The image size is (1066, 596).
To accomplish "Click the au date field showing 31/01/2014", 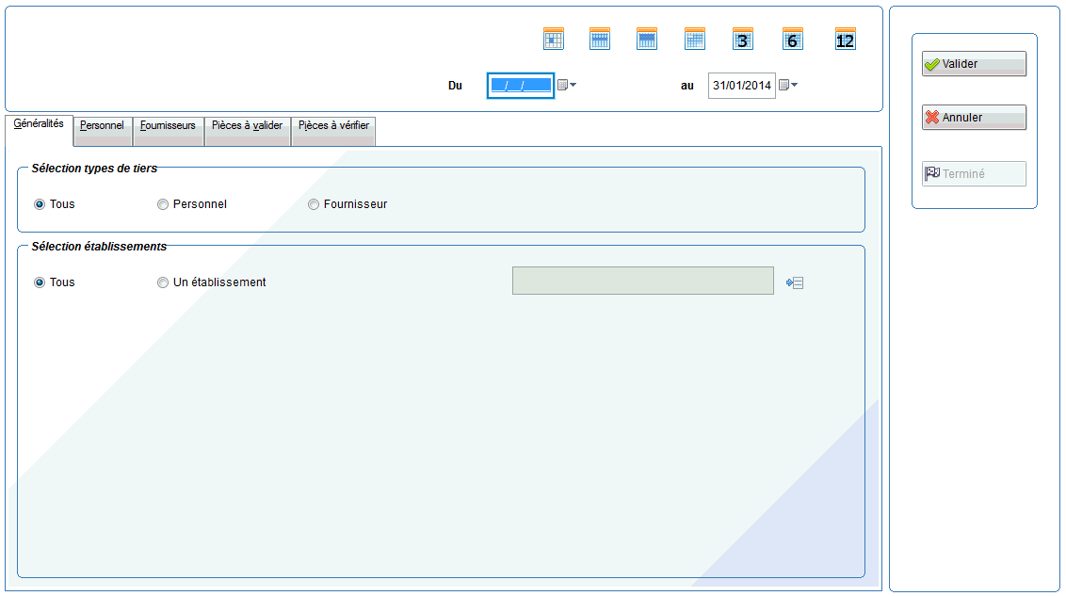I will click(x=741, y=86).
